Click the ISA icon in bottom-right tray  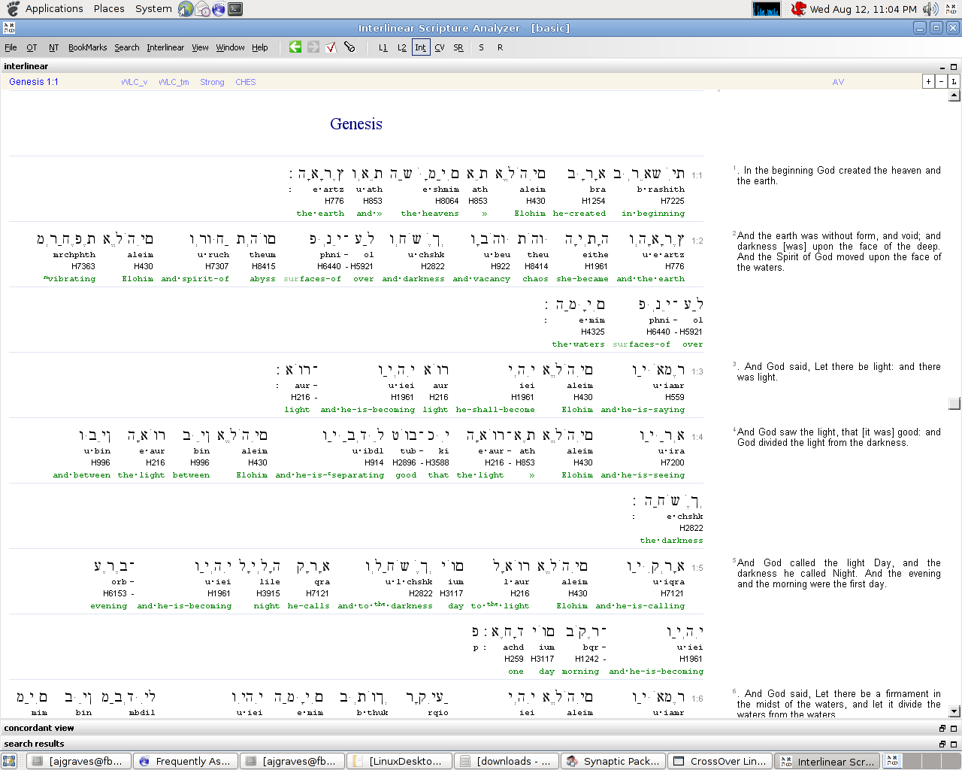[892, 760]
